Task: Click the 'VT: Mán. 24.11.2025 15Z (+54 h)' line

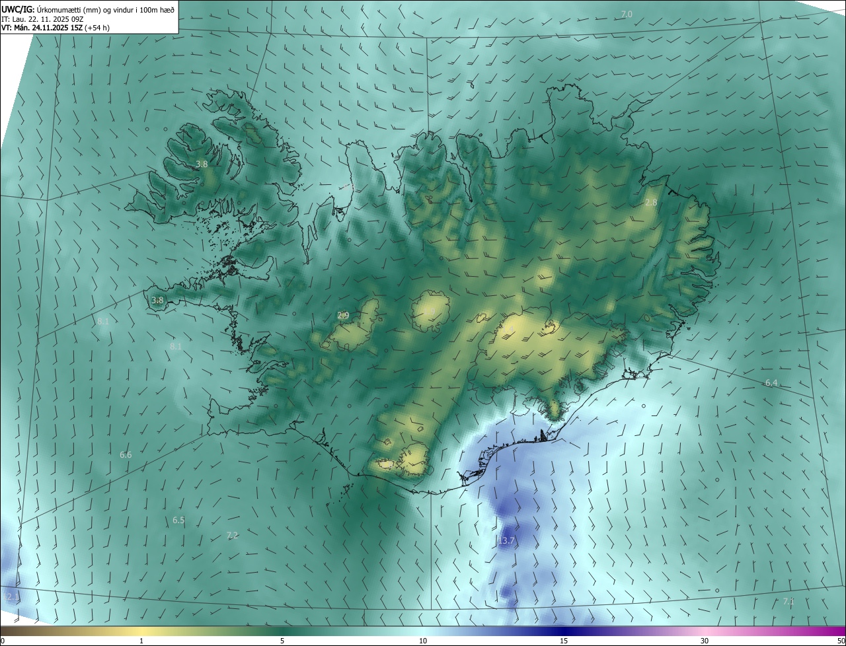Action: (x=54, y=28)
